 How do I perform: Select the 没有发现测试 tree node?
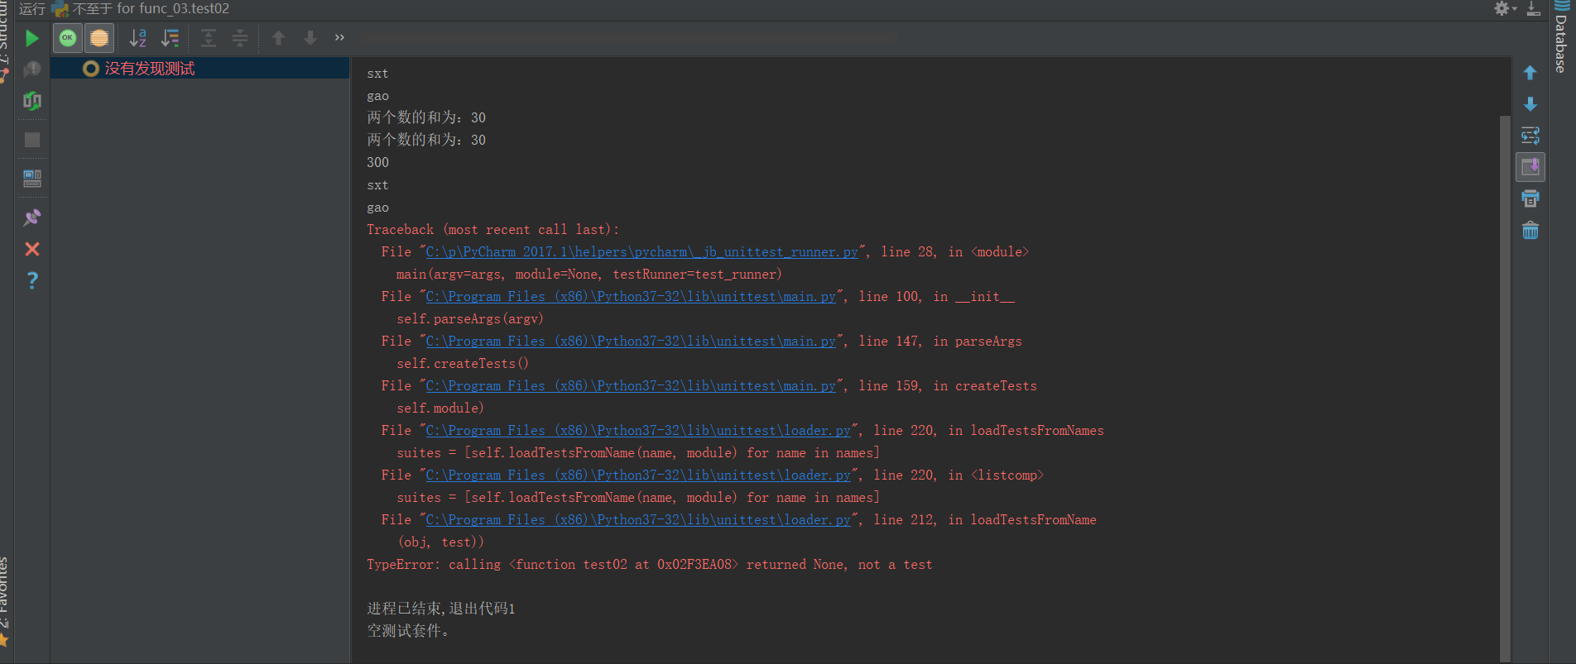pyautogui.click(x=199, y=69)
